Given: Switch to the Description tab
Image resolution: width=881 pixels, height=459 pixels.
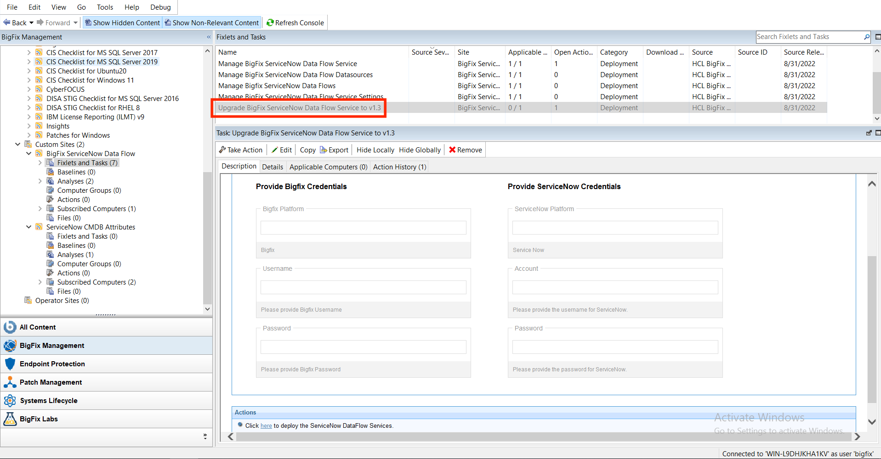Looking at the screenshot, I should coord(239,166).
